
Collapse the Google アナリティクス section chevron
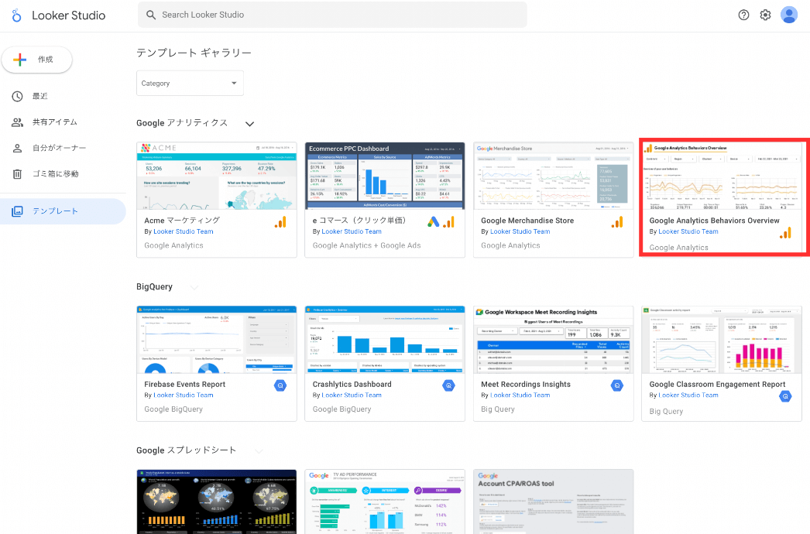(249, 124)
